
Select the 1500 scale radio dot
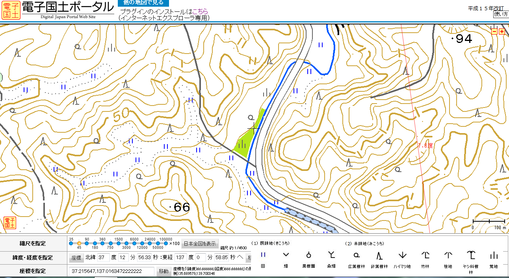coord(119,243)
